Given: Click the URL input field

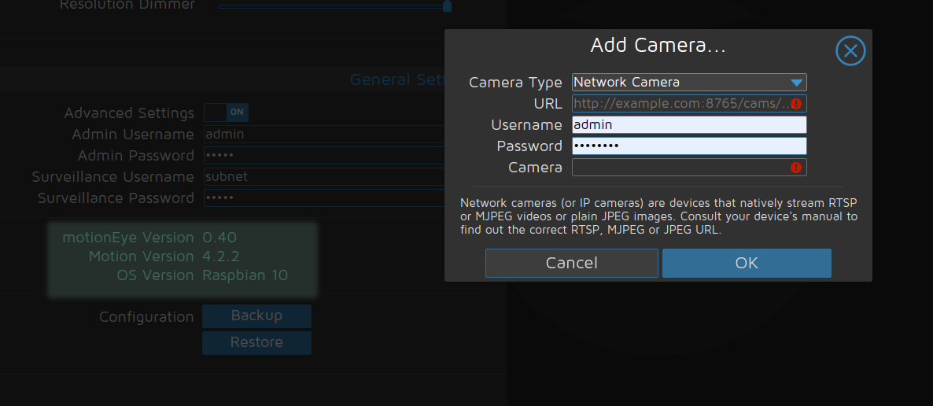Looking at the screenshot, I should coord(689,104).
